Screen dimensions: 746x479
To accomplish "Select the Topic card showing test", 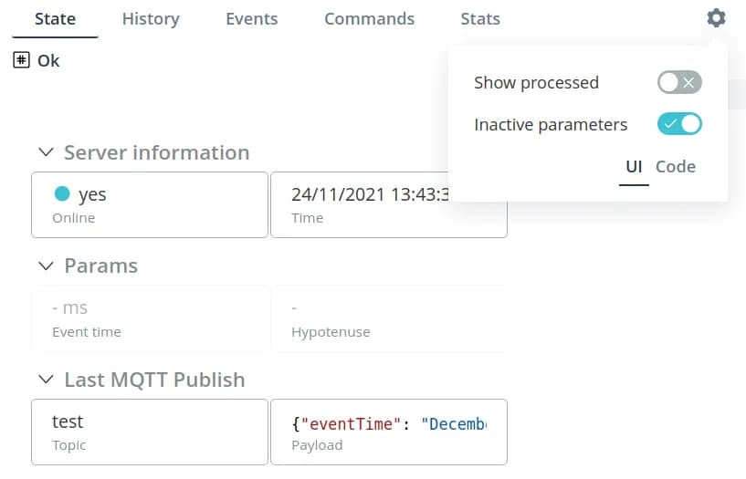I will coord(150,432).
